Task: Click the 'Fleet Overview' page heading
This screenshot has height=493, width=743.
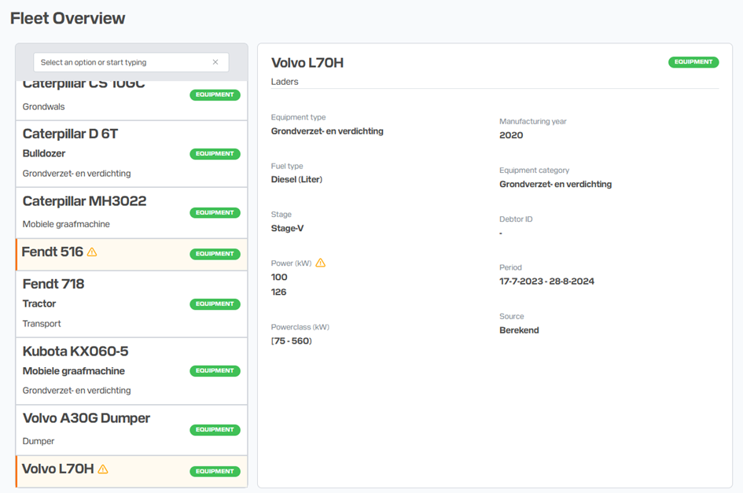Action: click(68, 18)
